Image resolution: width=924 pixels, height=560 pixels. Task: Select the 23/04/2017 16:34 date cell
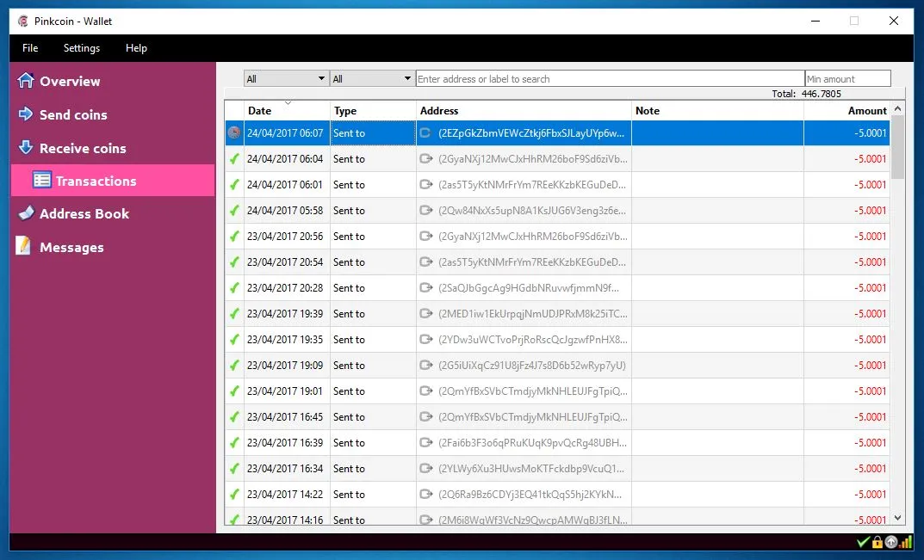[x=287, y=469]
